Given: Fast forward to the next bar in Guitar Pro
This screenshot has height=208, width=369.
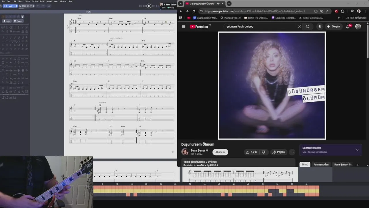Looking at the screenshot, I should pos(154,6).
